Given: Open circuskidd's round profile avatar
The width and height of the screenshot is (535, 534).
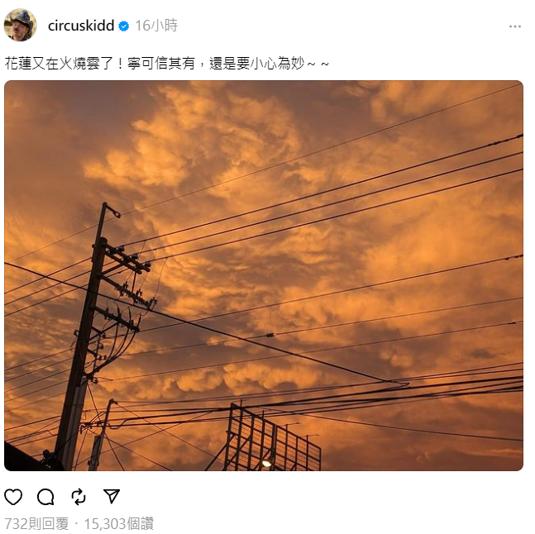Looking at the screenshot, I should (x=21, y=25).
